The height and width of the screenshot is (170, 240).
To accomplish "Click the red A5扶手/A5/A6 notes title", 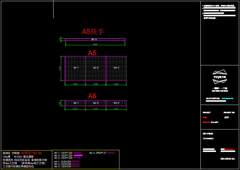I will (31, 153).
